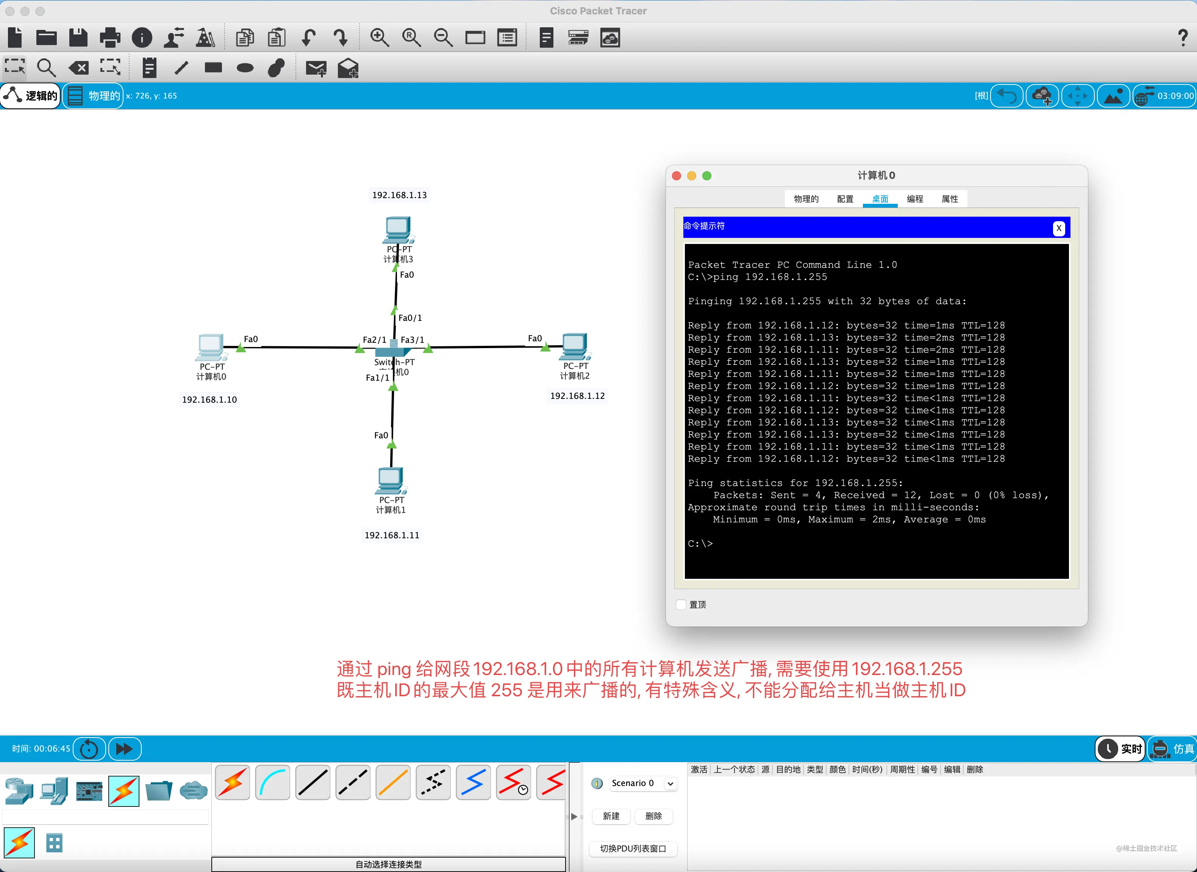
Task: Open the 编程 tab
Action: [x=915, y=199]
